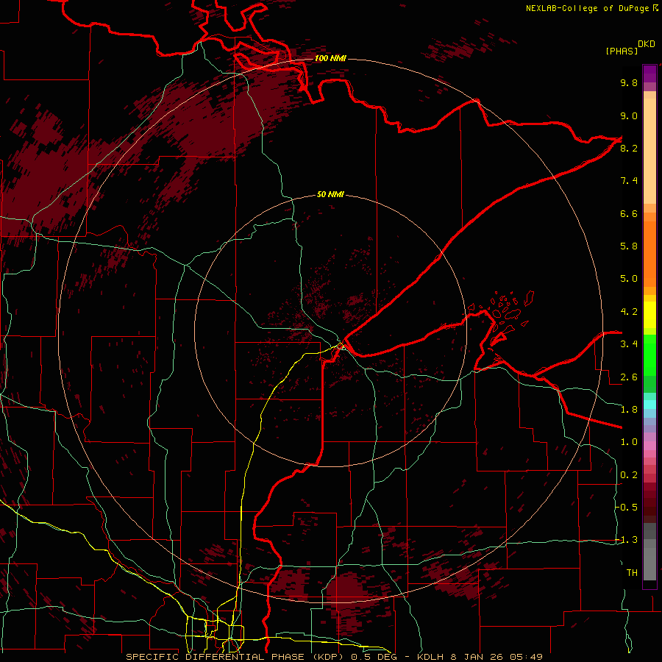
Task: Click the 6.6 value on color scale
Action: (629, 213)
